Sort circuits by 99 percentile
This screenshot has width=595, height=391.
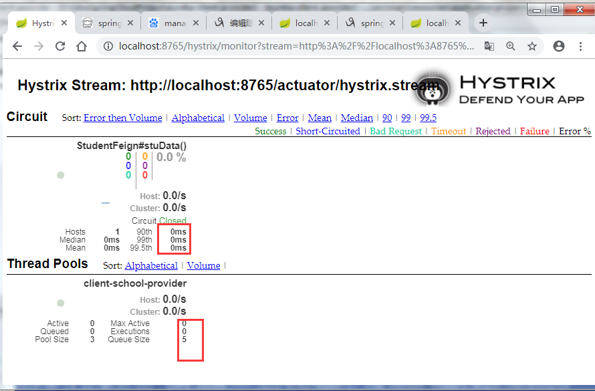click(406, 118)
